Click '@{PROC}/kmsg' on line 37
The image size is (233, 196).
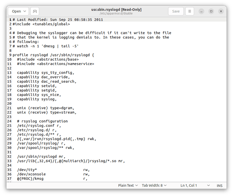(x=30, y=179)
